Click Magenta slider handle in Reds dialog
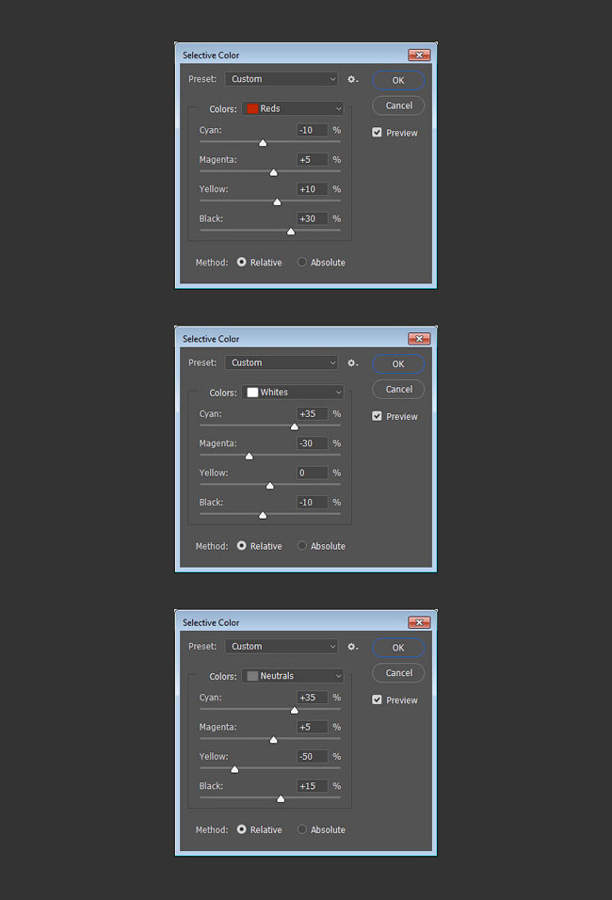 click(273, 172)
